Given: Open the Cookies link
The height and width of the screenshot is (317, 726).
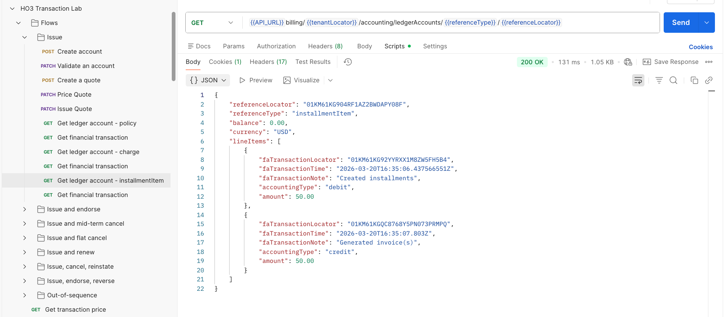Looking at the screenshot, I should [x=701, y=47].
